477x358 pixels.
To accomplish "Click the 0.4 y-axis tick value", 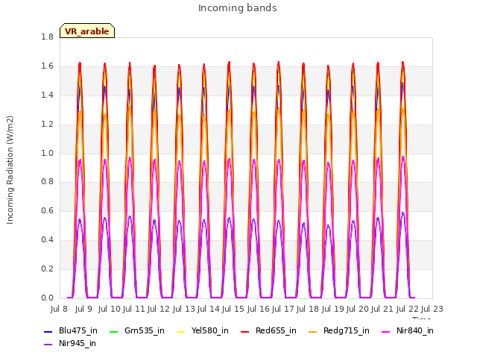I will click(x=47, y=240).
